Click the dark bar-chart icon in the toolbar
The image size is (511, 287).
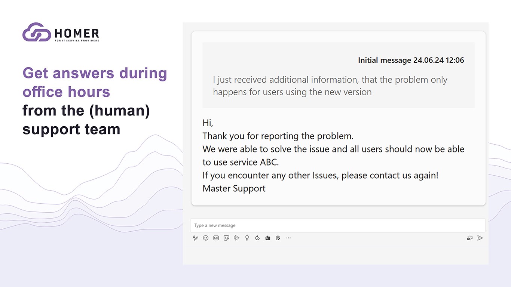tap(267, 238)
